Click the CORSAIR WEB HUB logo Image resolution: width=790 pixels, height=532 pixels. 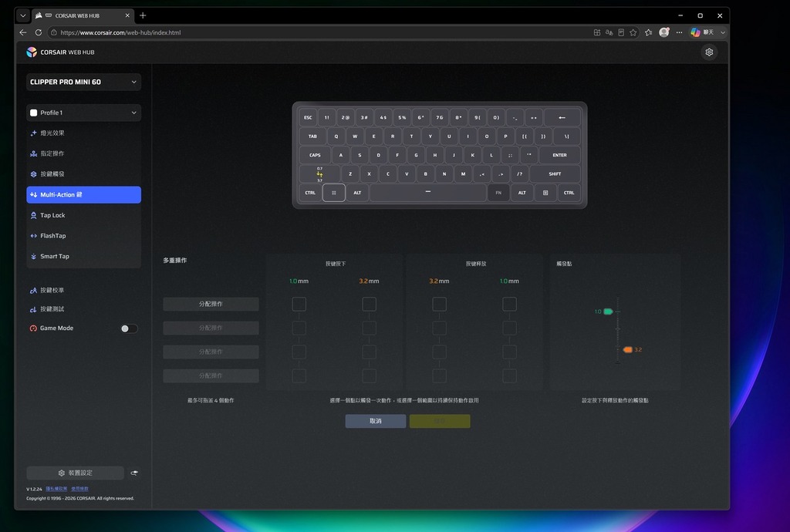pos(60,52)
